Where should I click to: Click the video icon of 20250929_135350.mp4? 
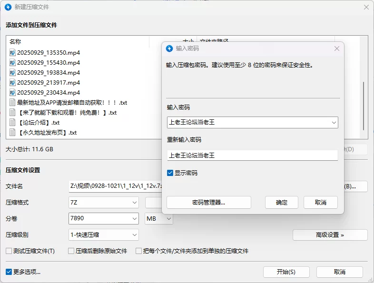point(12,52)
